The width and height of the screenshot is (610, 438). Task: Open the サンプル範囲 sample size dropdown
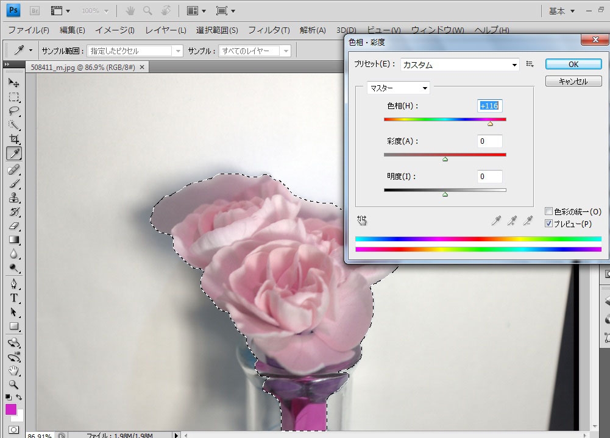click(x=135, y=51)
